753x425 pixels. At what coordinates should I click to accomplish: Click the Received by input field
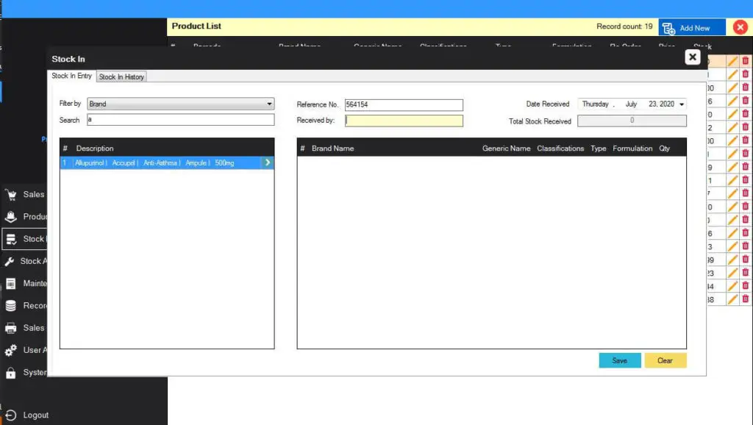pos(404,121)
